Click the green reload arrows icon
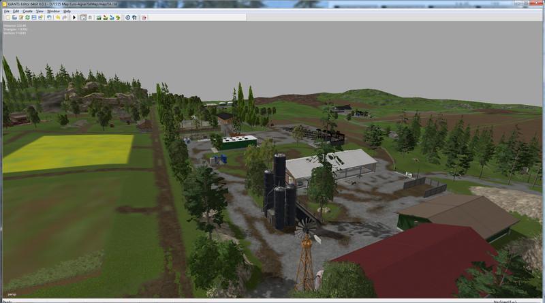Viewport: 545px width, 303px height. 27,18
